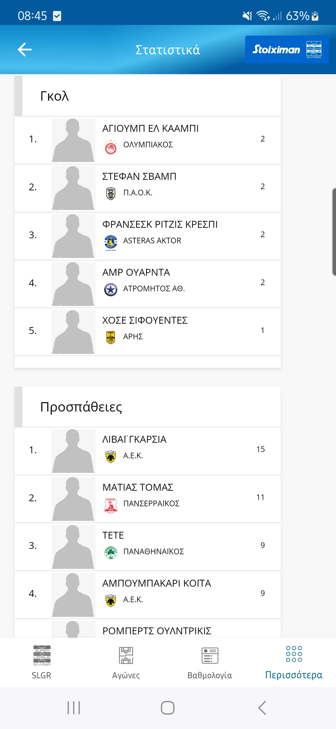The width and height of the screenshot is (336, 729).
Task: Tap the back arrow in header
Action: coord(25,50)
